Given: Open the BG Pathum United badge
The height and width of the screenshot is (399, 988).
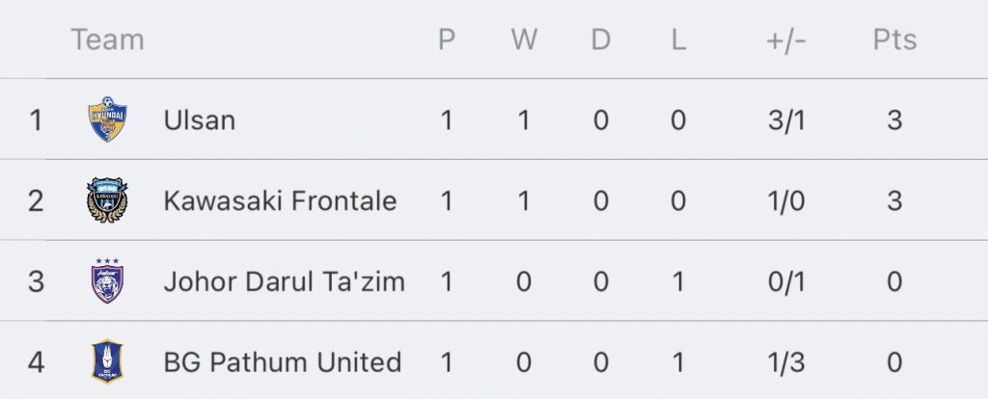Looking at the screenshot, I should [107, 361].
